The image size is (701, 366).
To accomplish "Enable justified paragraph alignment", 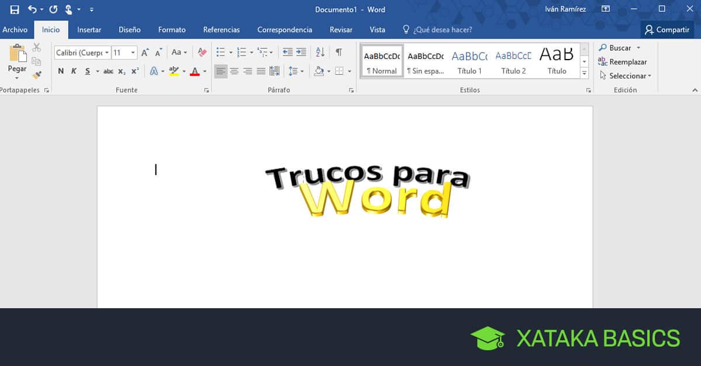I will 261,71.
